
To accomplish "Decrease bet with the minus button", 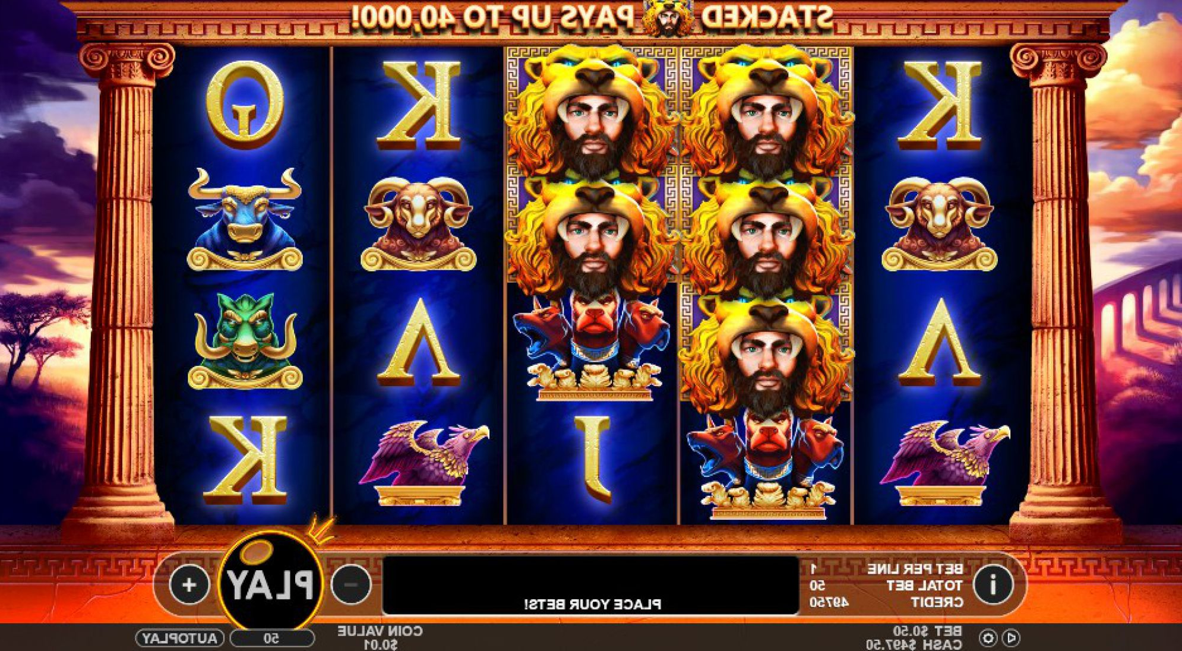I will click(351, 584).
